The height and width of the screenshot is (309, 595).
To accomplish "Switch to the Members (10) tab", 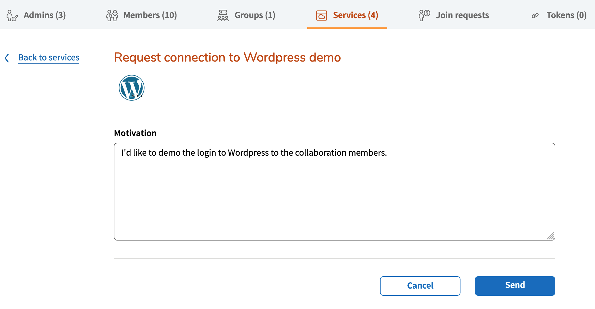I will (141, 15).
